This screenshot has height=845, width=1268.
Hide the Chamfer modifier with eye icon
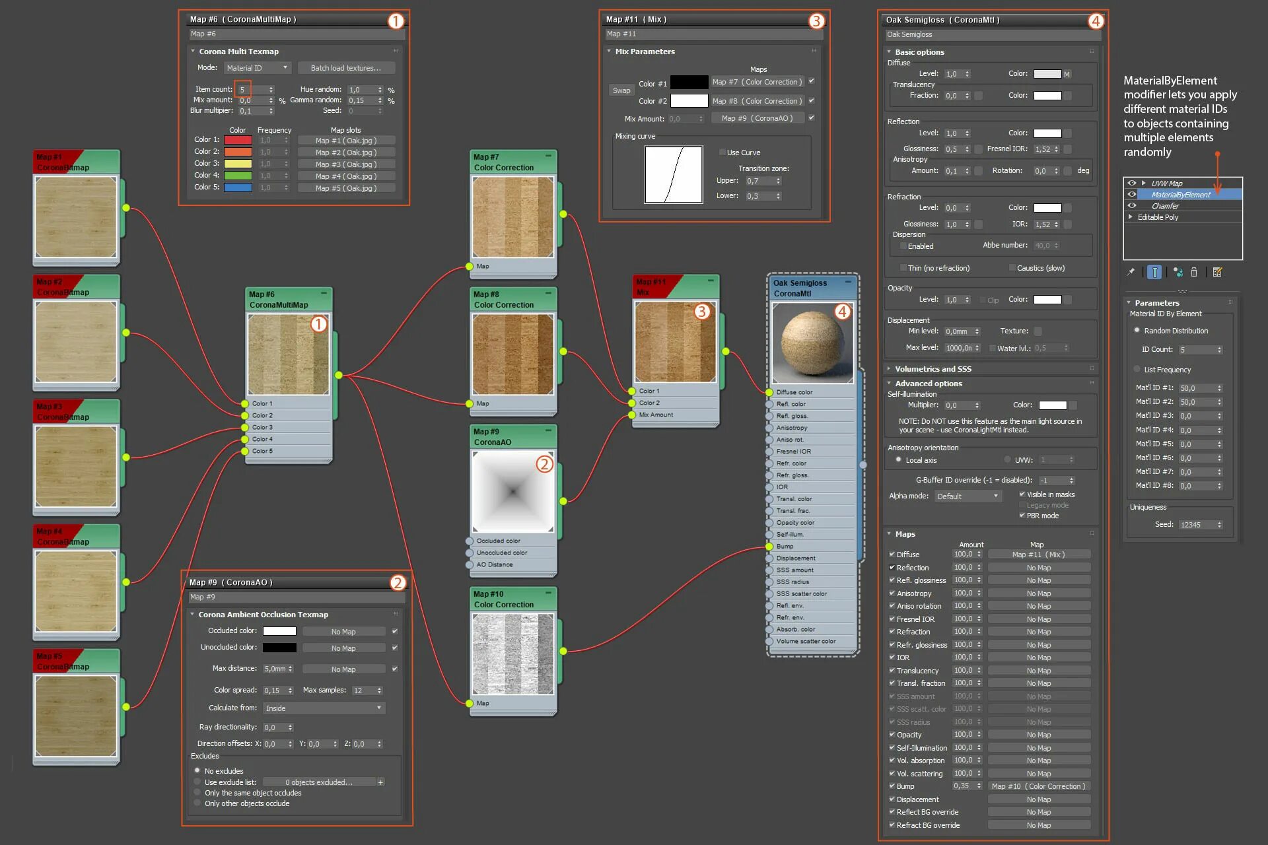coord(1132,205)
